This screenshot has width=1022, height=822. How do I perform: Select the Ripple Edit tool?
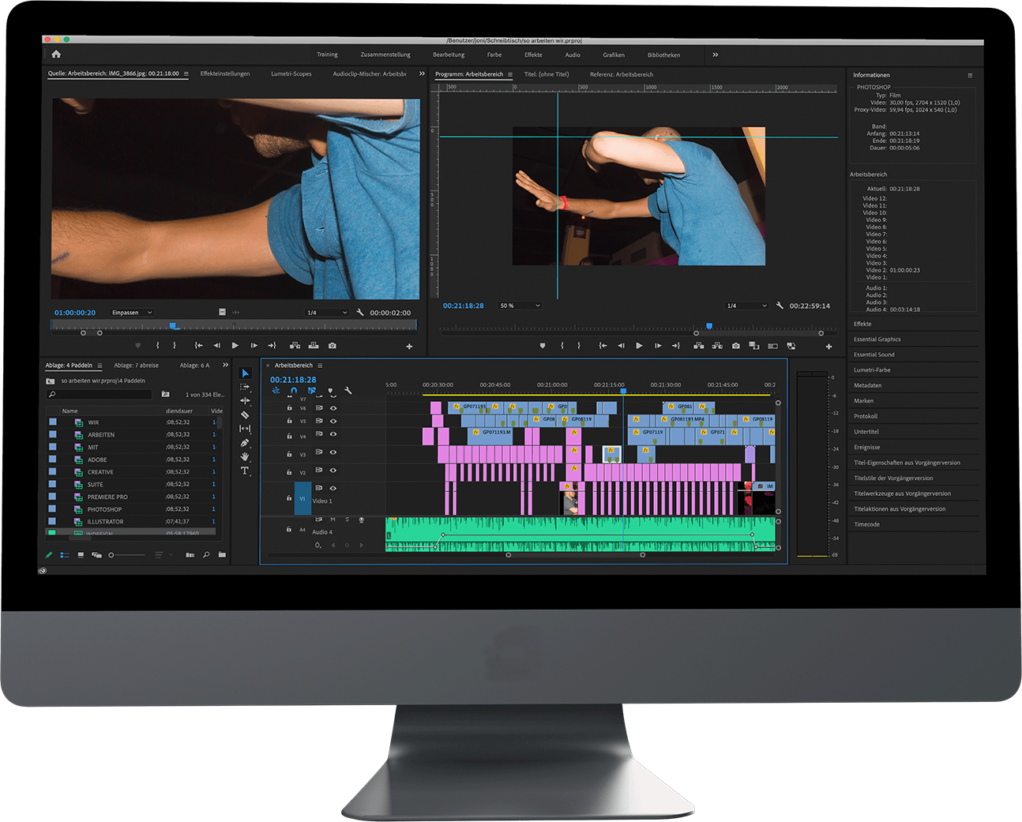click(x=245, y=400)
